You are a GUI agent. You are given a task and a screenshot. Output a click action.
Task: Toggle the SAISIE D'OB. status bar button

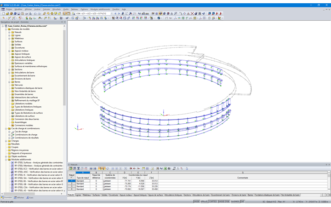(x=224, y=202)
